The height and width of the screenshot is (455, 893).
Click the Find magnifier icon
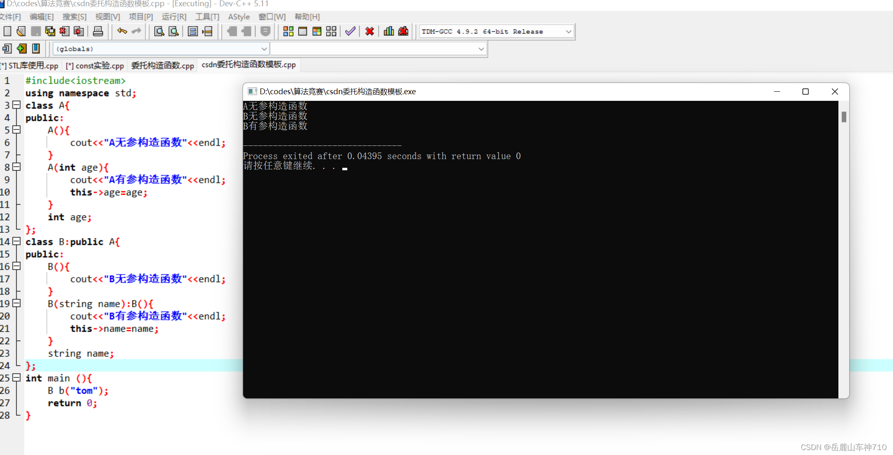coord(159,31)
